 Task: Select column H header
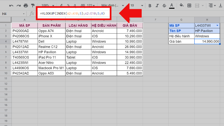[207, 20]
